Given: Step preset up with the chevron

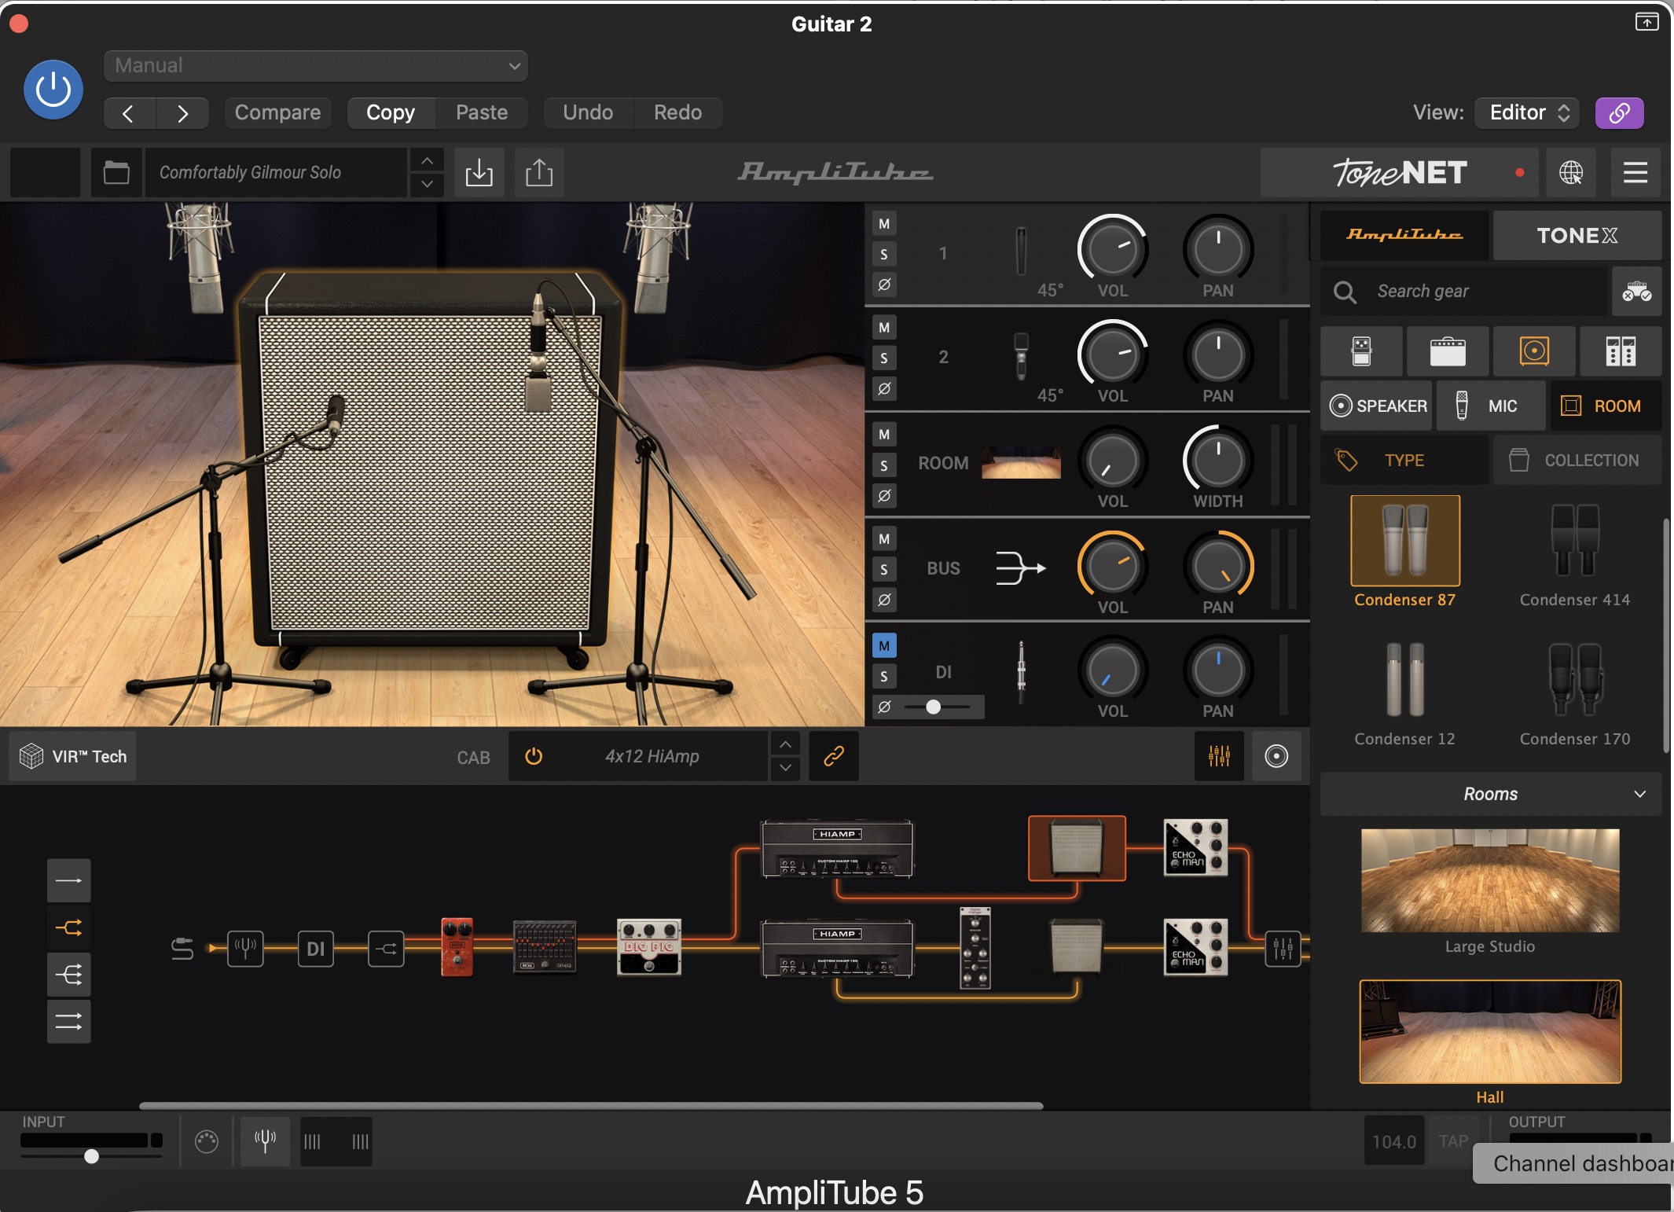Looking at the screenshot, I should 427,160.
